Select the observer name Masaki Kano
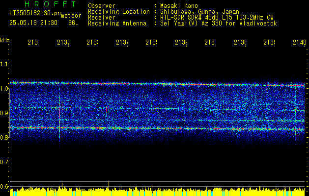This screenshot has width=309, height=196. click(179, 5)
